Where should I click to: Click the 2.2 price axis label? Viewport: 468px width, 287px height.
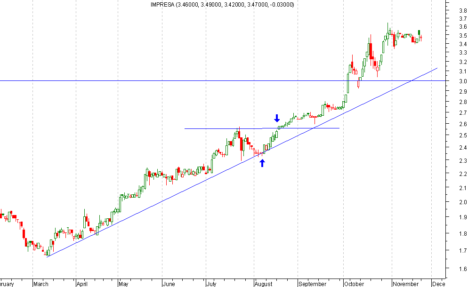click(x=463, y=174)
